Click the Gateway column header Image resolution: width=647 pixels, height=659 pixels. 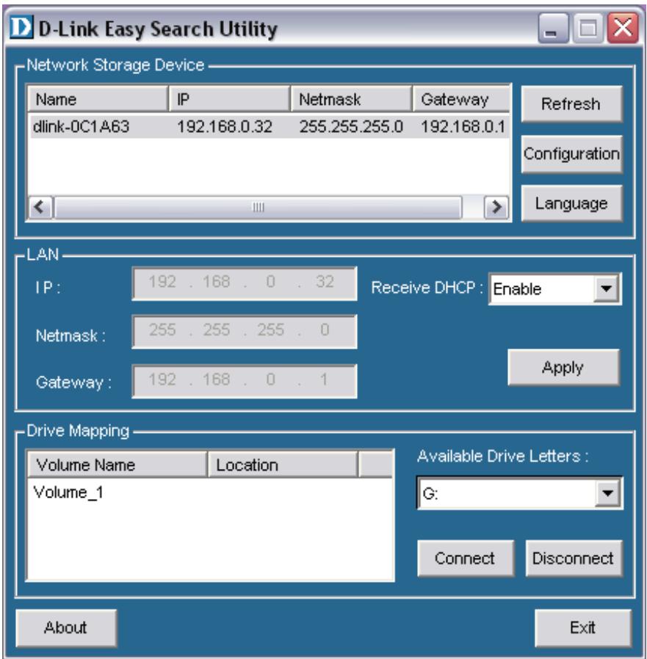coord(461,99)
